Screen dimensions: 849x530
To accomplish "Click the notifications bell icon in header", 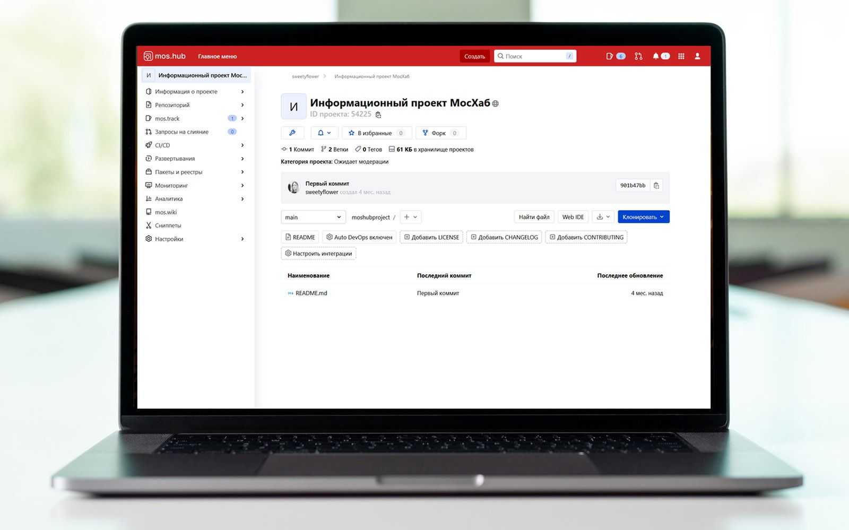I will pos(656,56).
